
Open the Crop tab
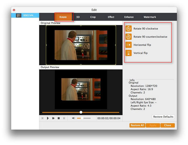93,17
